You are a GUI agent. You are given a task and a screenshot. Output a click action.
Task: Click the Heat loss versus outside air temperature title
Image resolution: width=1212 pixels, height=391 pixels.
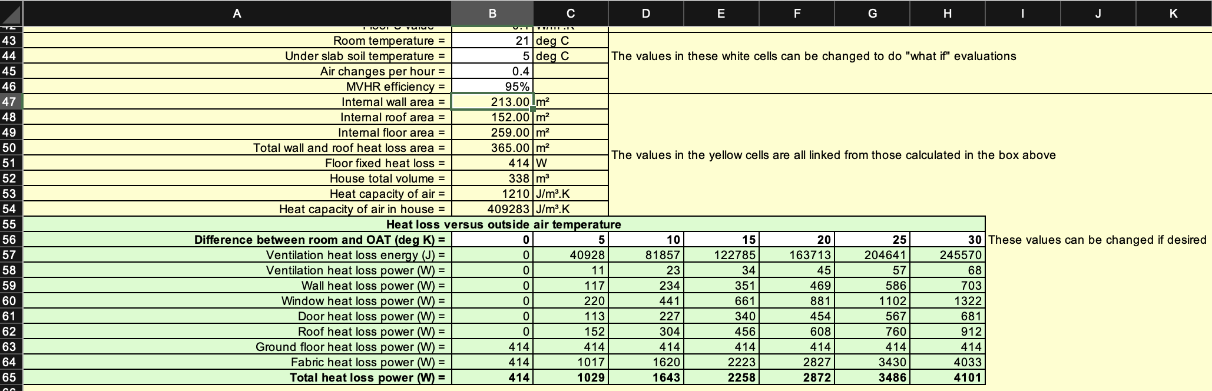pos(504,224)
